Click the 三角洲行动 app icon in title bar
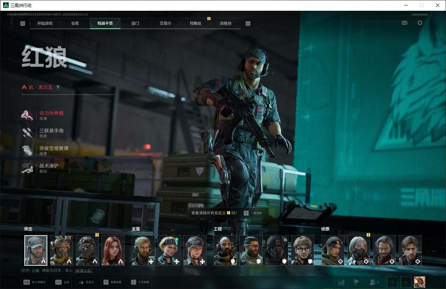Image resolution: width=446 pixels, height=289 pixels. click(6, 5)
